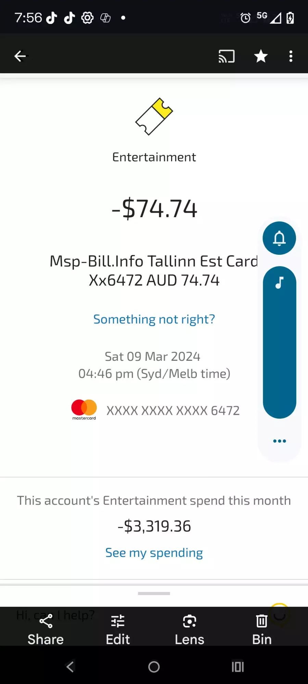Open Android recent apps button
Image resolution: width=308 pixels, height=684 pixels.
pyautogui.click(x=238, y=667)
